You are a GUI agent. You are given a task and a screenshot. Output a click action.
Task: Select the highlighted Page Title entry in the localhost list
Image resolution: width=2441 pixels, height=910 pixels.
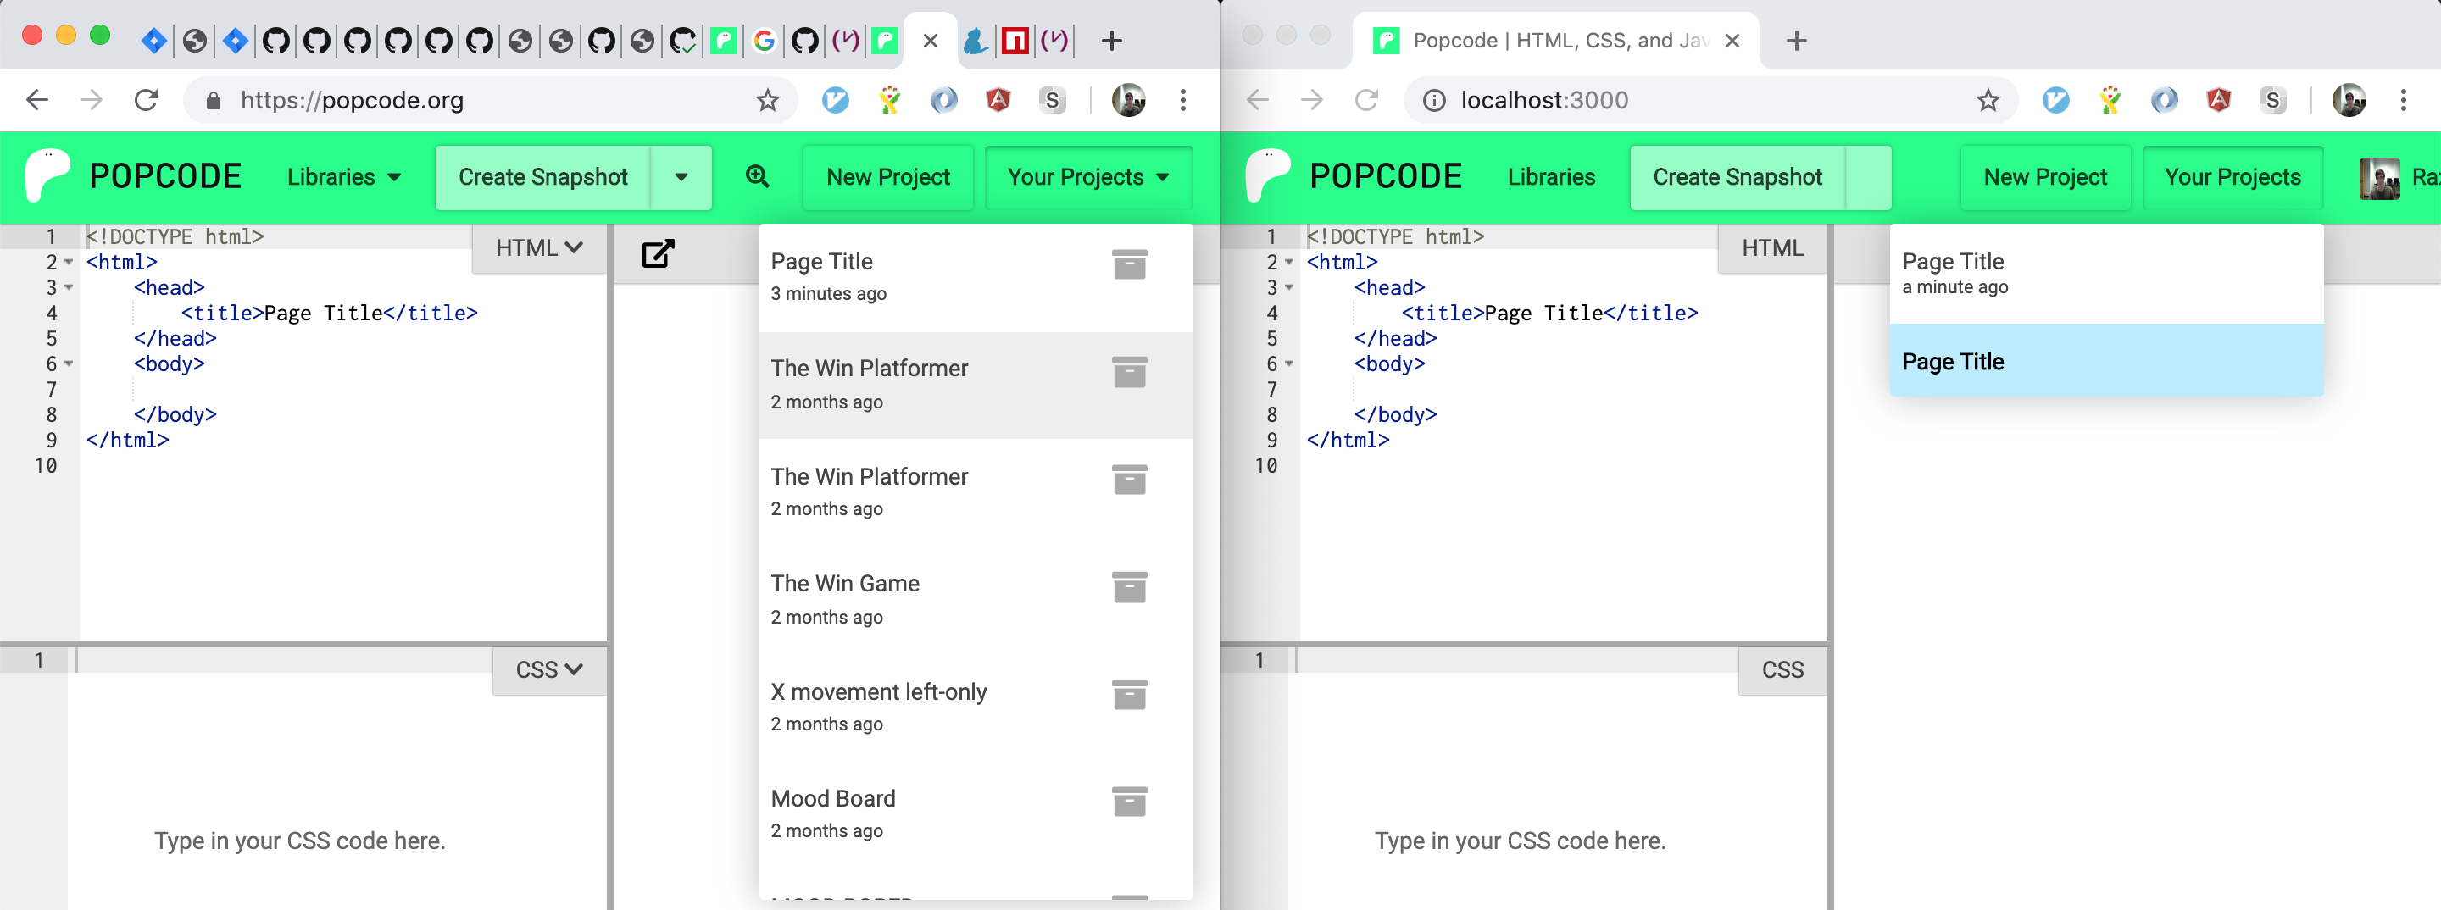click(x=2106, y=361)
